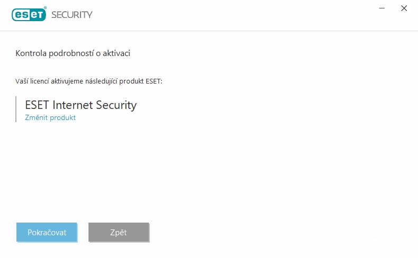Screen dimensions: 418x258
Task: Click the word Security in product name
Action: (116, 105)
